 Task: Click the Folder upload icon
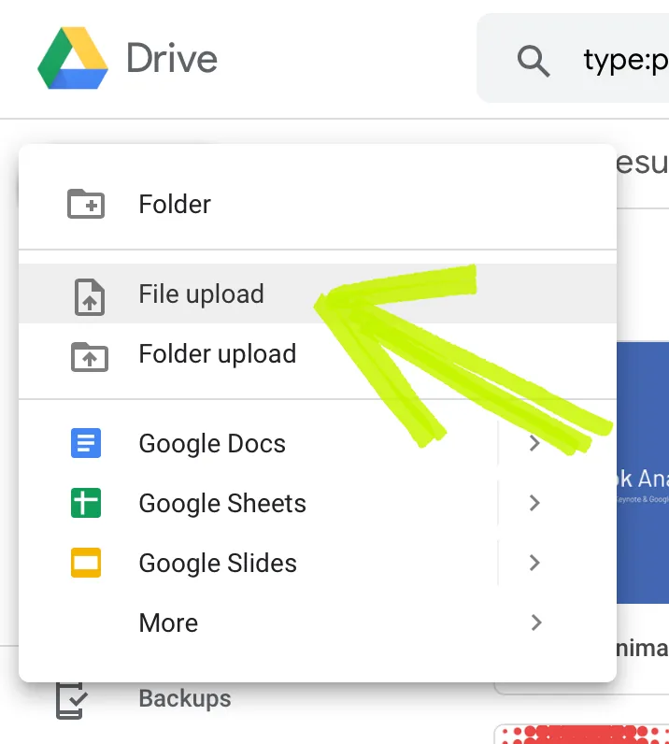pos(90,356)
